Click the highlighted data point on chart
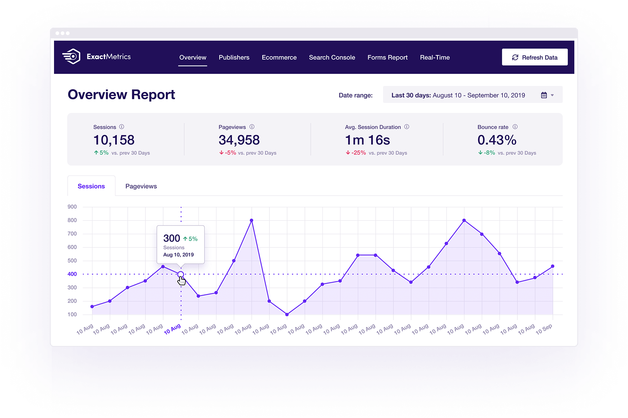628x418 pixels. click(x=181, y=274)
